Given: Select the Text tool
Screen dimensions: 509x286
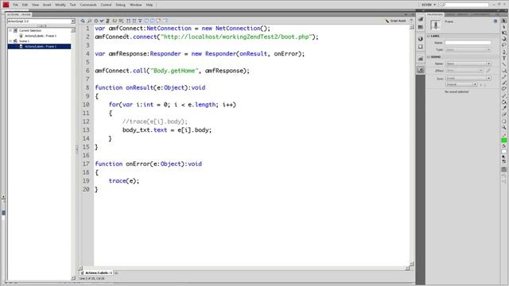Looking at the screenshot, I should [x=503, y=58].
